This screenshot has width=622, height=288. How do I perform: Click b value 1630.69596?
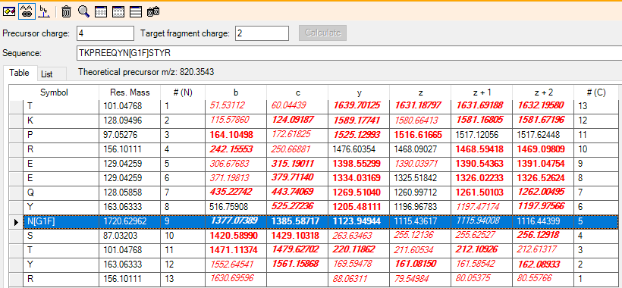click(x=236, y=279)
